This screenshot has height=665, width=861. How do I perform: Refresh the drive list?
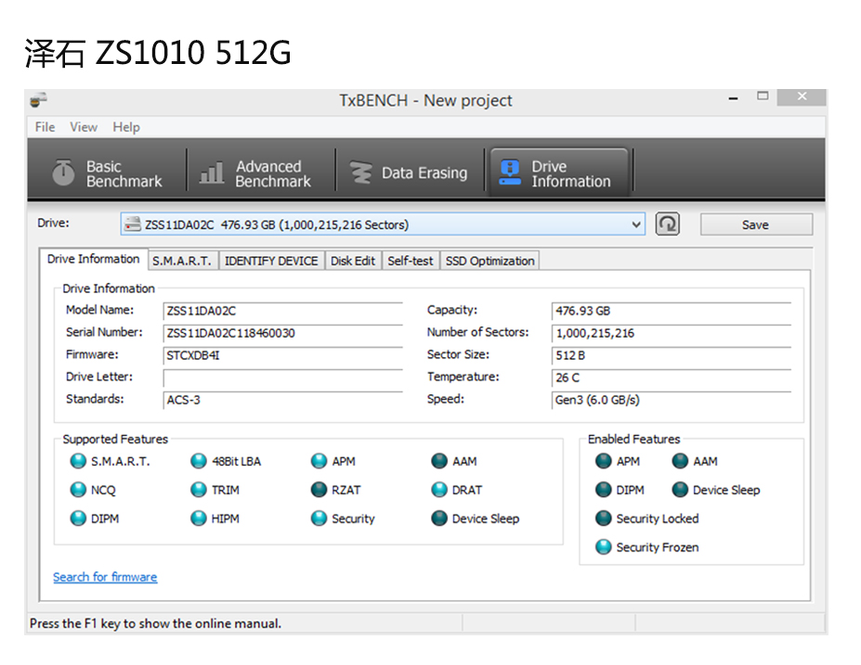[667, 224]
